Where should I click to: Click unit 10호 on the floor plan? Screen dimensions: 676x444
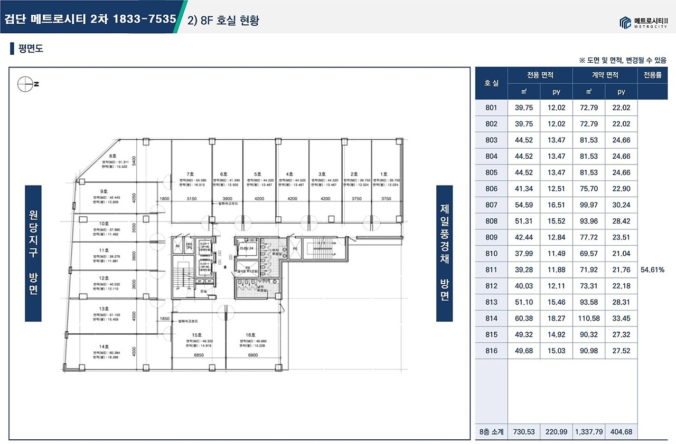coord(104,224)
